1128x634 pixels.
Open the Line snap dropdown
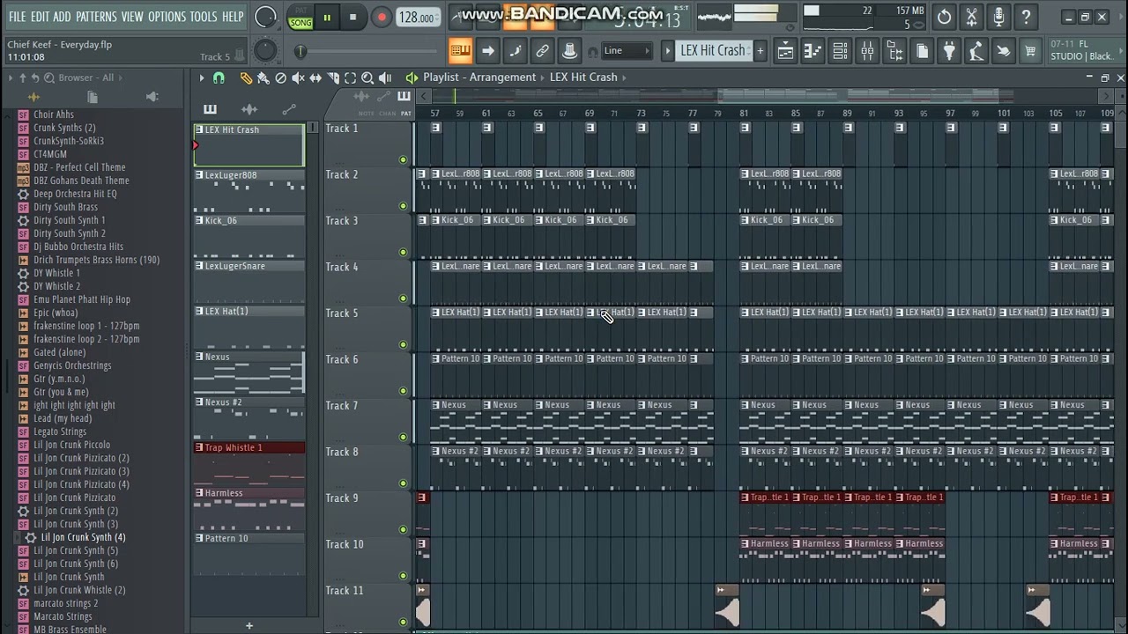coord(627,51)
